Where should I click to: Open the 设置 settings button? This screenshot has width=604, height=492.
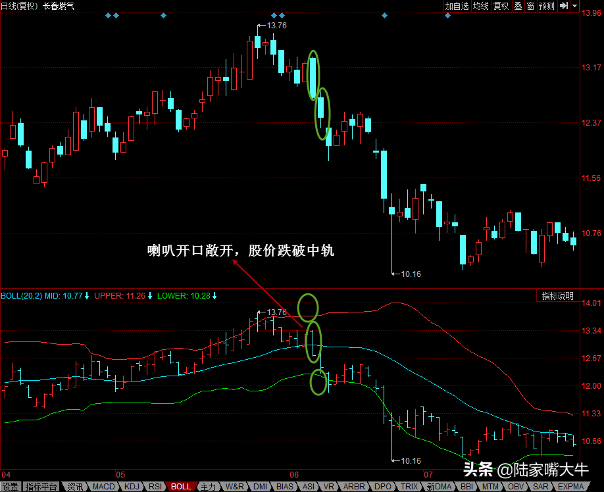[11, 487]
